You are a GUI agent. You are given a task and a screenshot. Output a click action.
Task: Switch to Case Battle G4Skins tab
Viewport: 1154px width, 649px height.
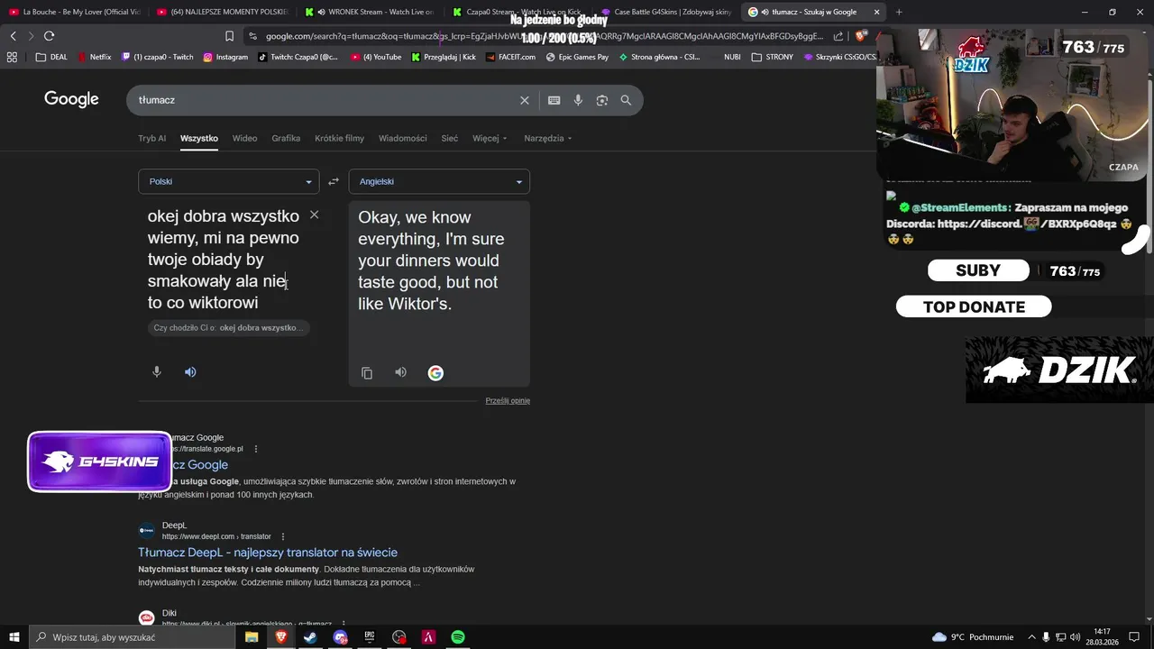(665, 12)
